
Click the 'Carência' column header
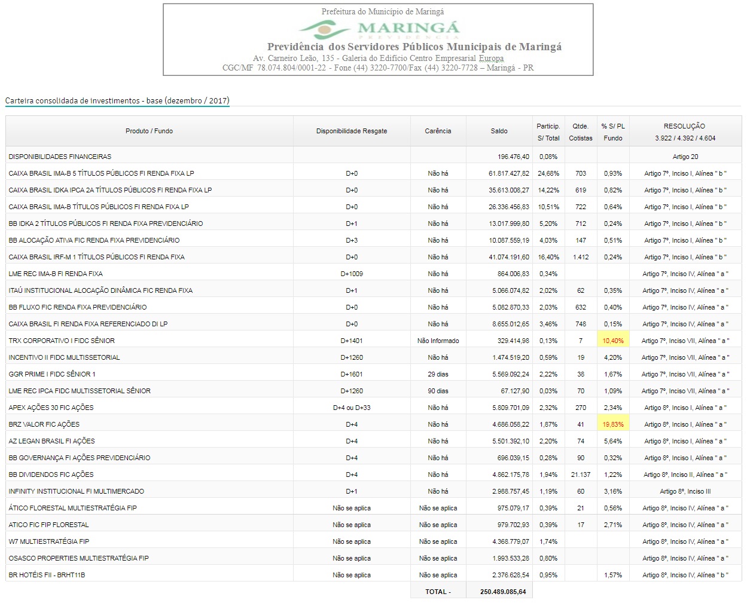point(438,131)
